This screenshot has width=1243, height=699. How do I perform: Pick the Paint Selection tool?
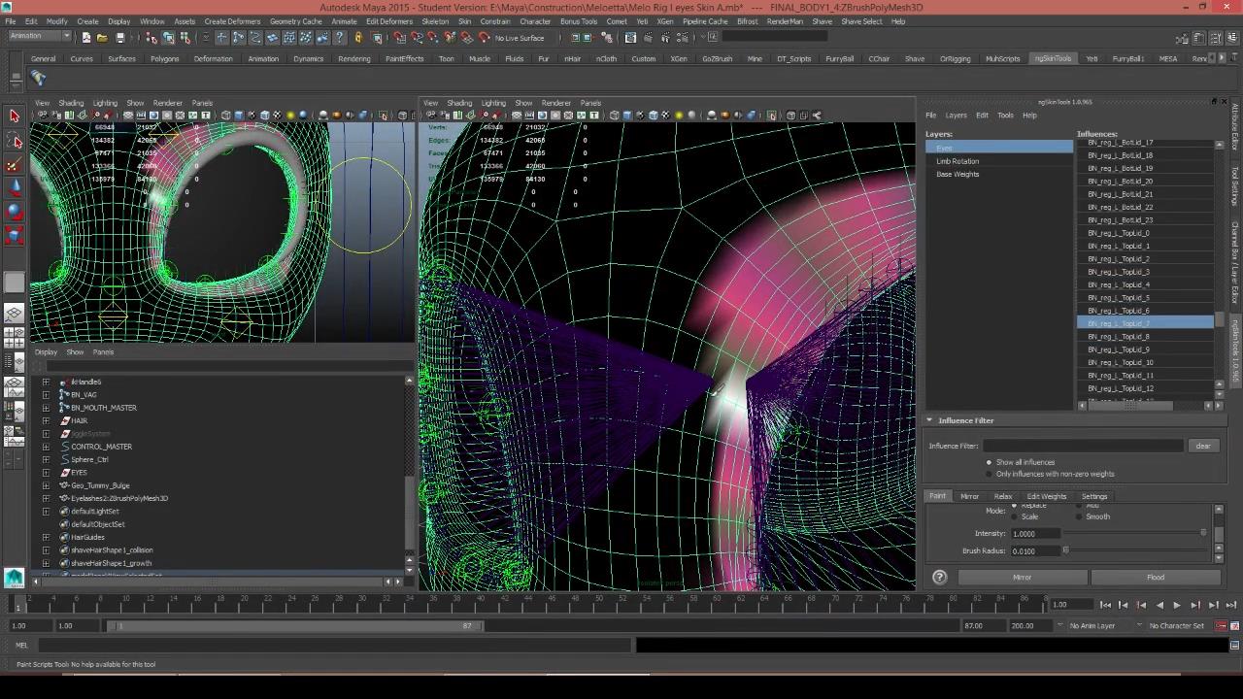click(x=14, y=165)
